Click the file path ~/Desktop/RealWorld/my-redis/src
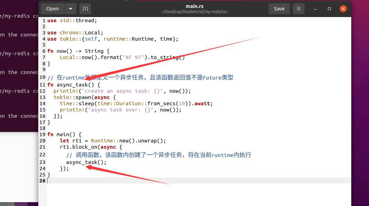This screenshot has width=369, height=206. click(194, 12)
